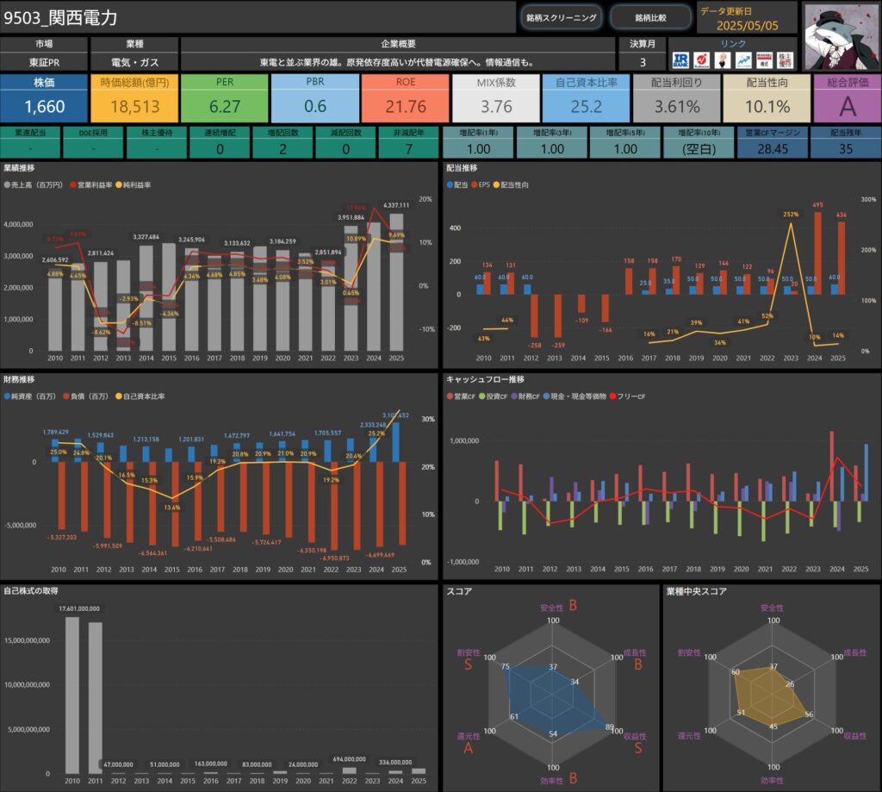
Task: Click the 決算月 value 3
Action: click(x=643, y=63)
